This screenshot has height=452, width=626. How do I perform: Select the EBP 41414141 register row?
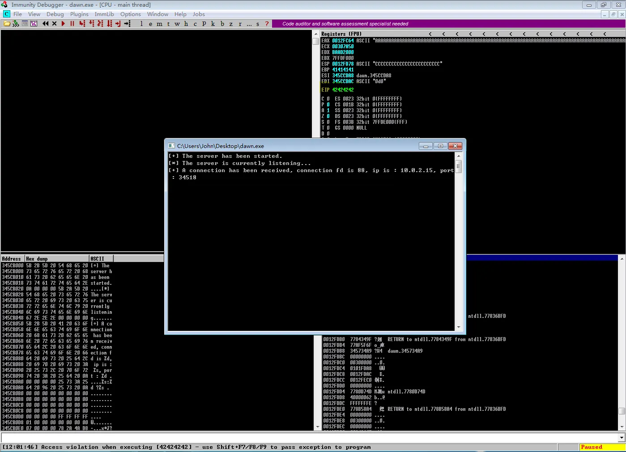pyautogui.click(x=338, y=70)
